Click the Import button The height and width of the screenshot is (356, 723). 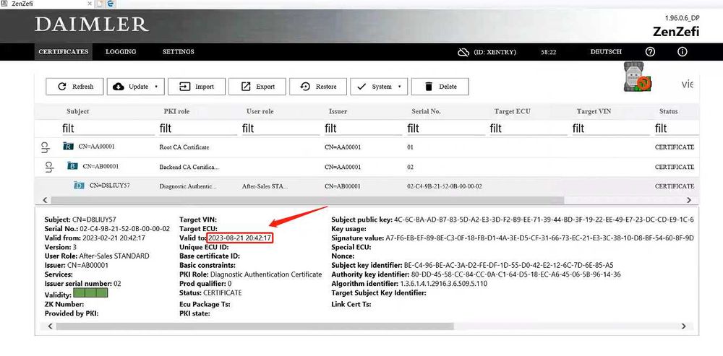pos(197,87)
